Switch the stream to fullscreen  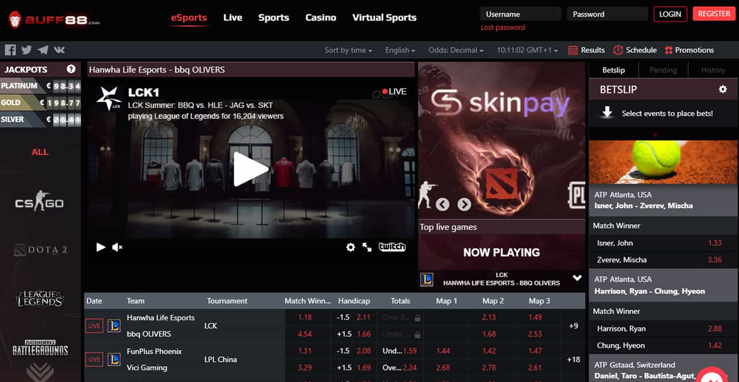tap(367, 247)
